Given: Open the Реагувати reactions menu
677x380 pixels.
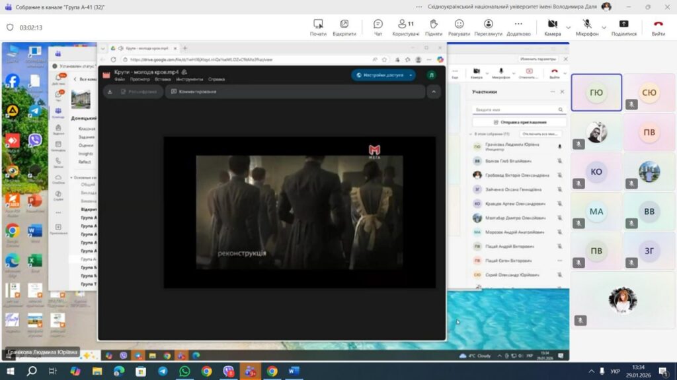Looking at the screenshot, I should pyautogui.click(x=459, y=27).
